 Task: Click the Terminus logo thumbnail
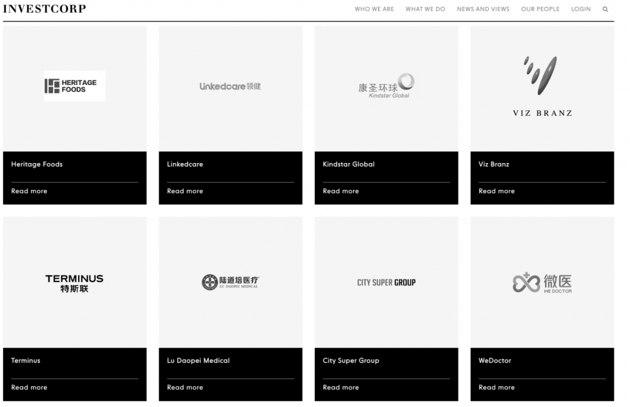coord(74,283)
